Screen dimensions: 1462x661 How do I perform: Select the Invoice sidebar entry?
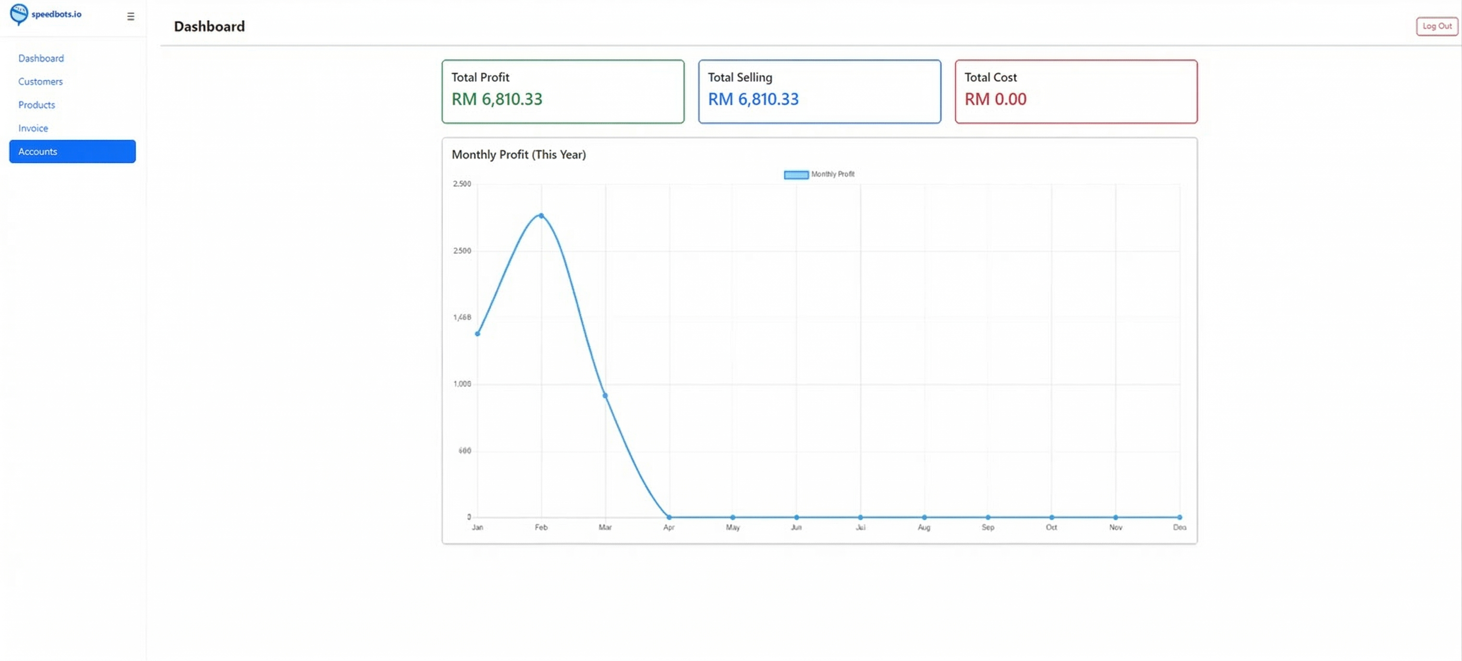click(x=32, y=128)
